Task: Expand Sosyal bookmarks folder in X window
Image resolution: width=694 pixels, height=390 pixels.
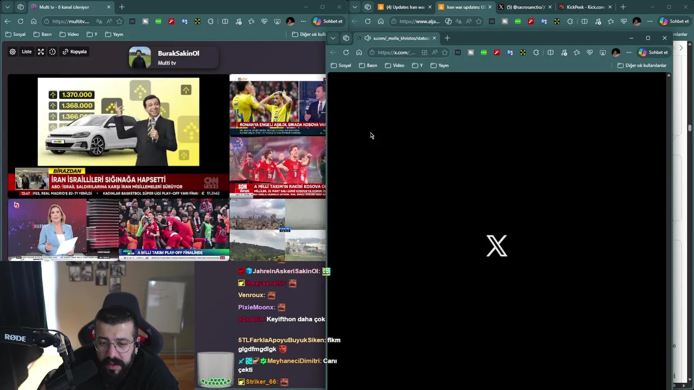Action: point(340,66)
